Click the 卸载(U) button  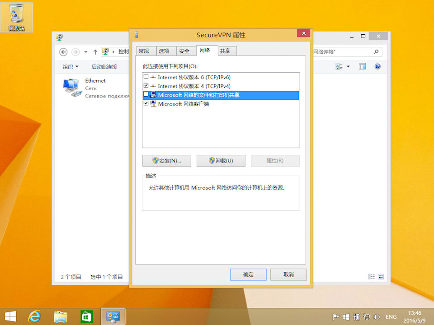[221, 161]
